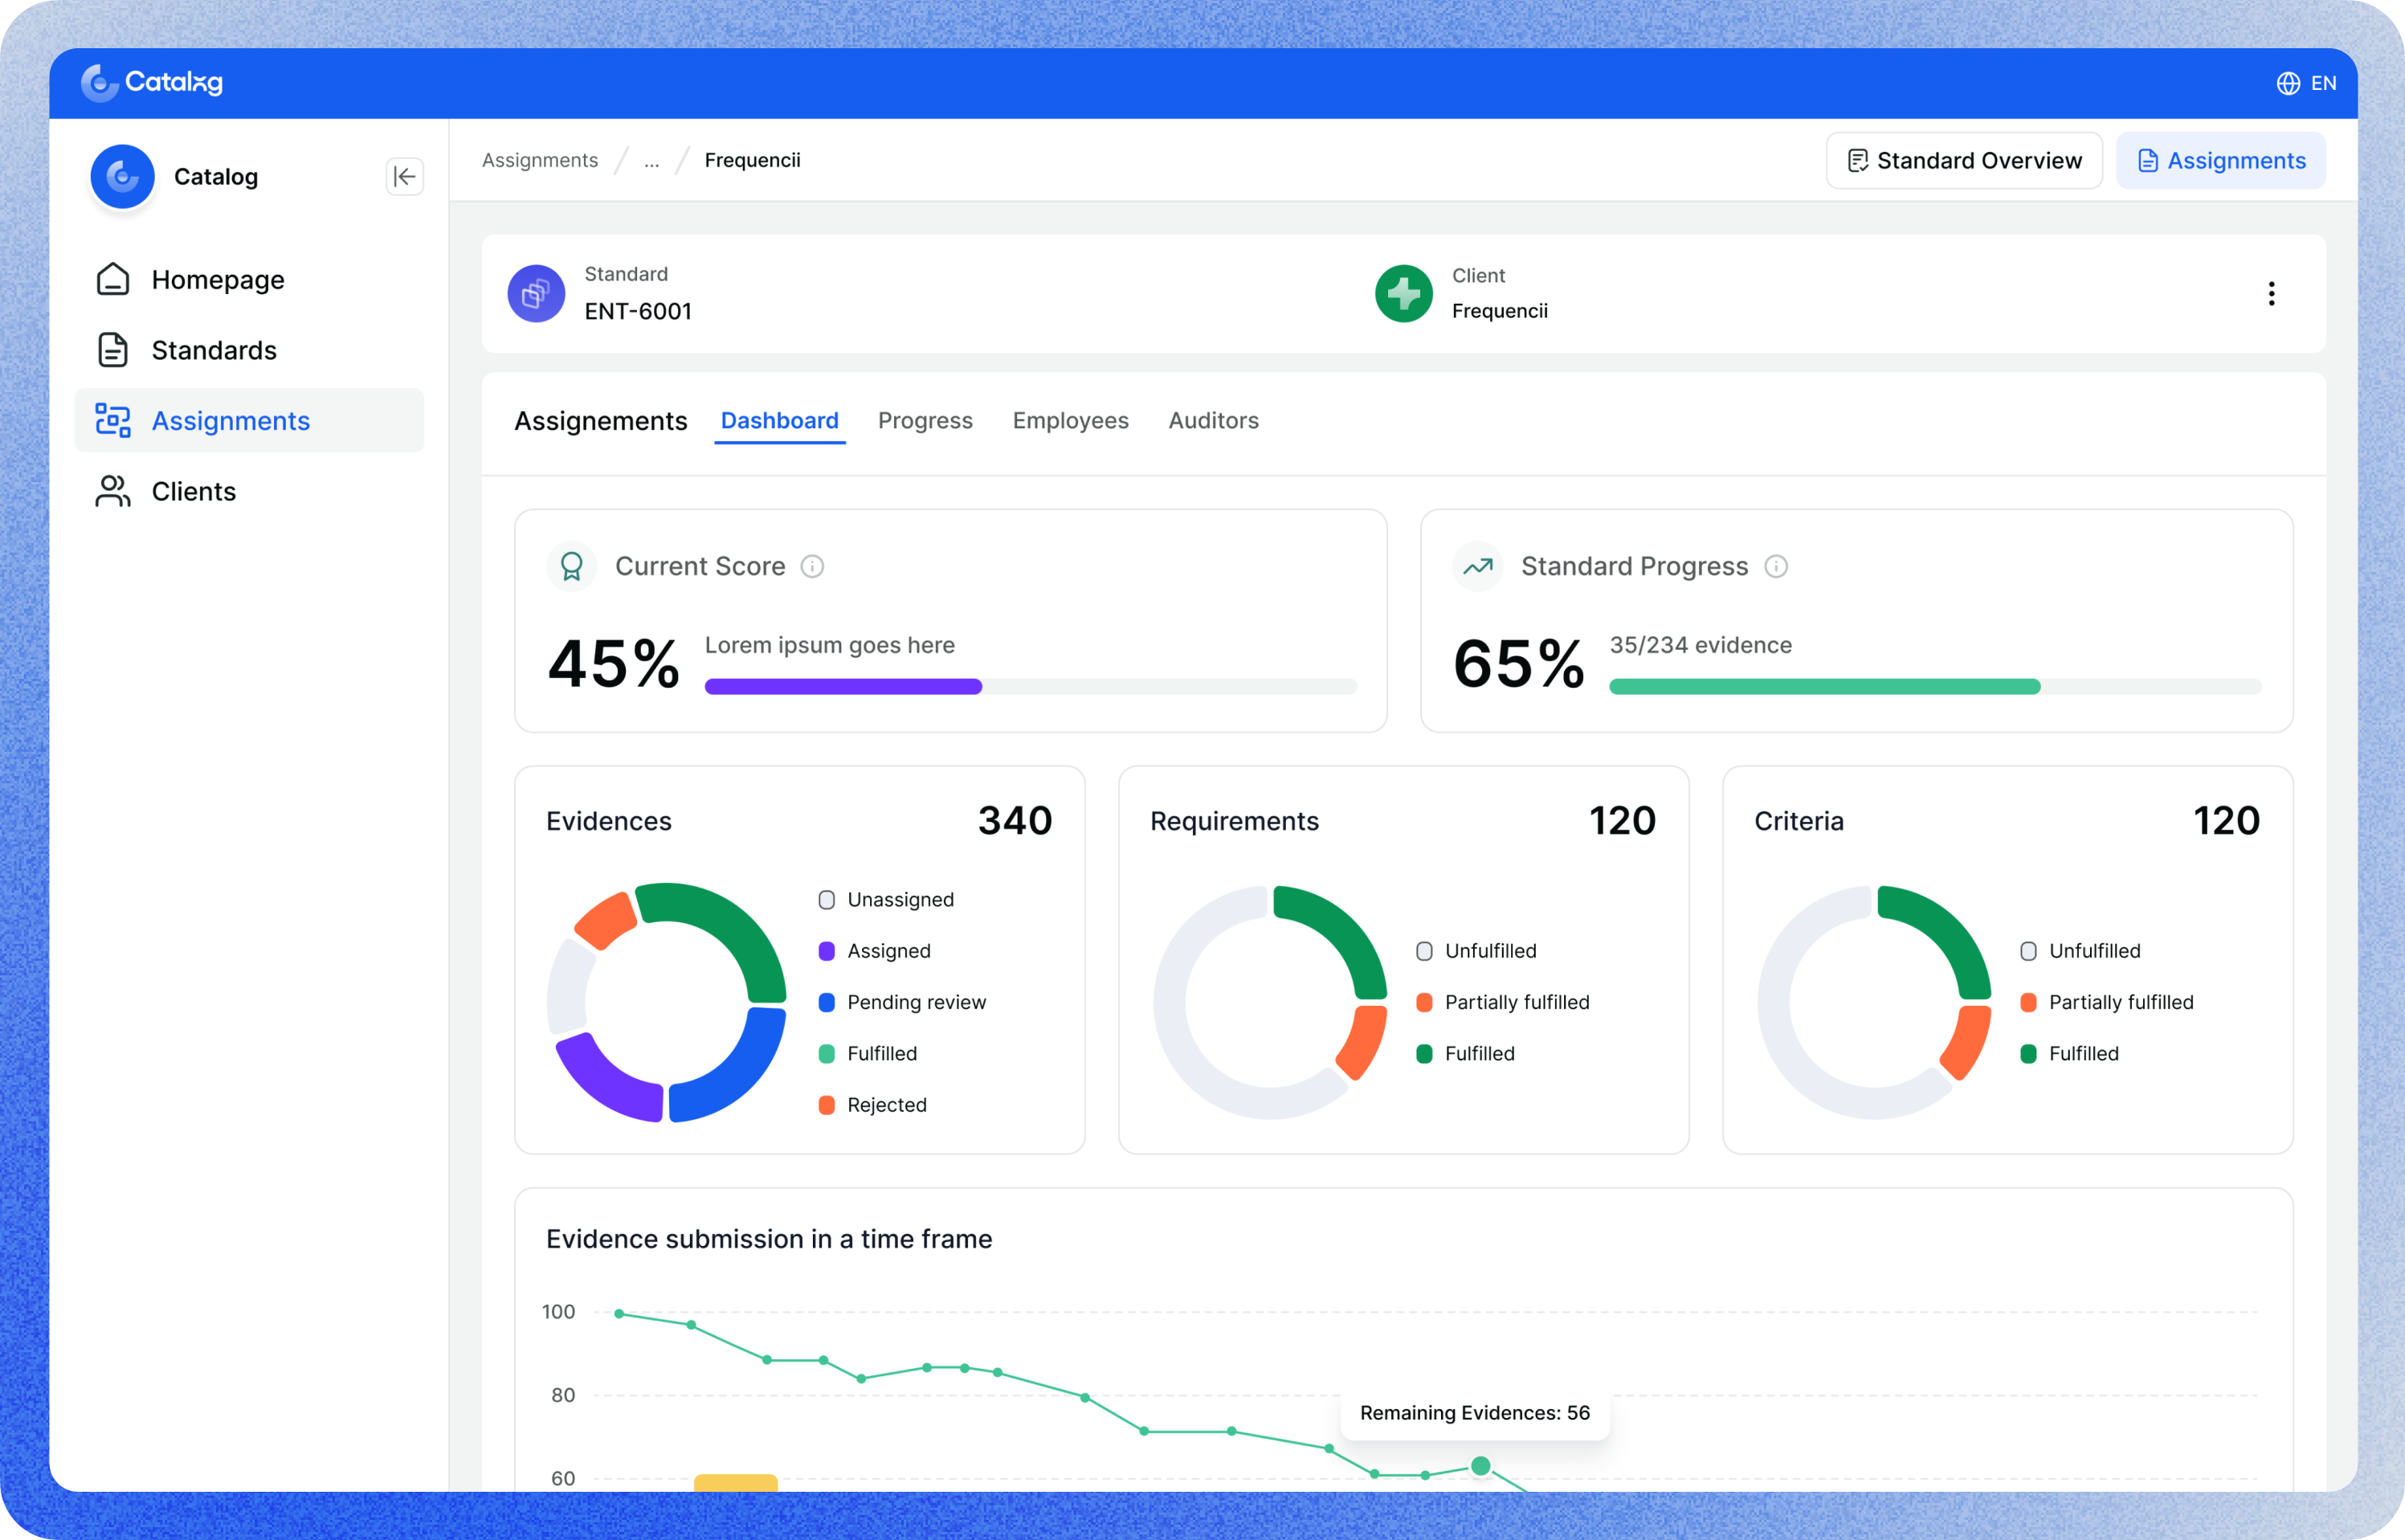Click the highlighted chart point near tooltip
Image resolution: width=2405 pixels, height=1540 pixels.
(1481, 1466)
